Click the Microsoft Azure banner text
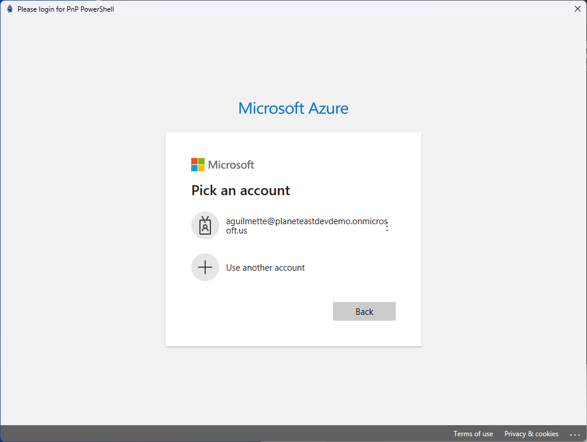 click(293, 108)
